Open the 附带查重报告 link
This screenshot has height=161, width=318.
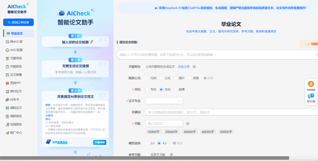coord(60,142)
